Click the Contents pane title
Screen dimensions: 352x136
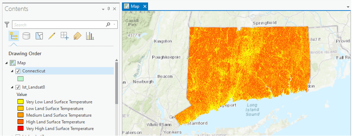coord(16,9)
